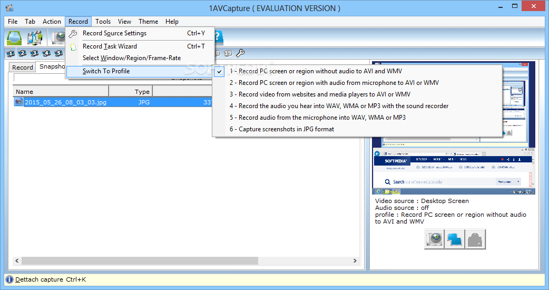Click the wrench icon in the profile toolbar

(240, 53)
